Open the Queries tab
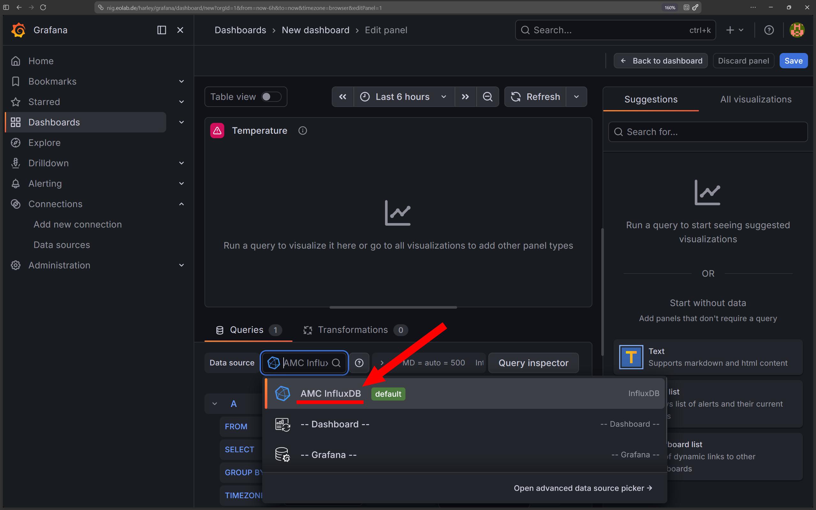 (x=249, y=330)
